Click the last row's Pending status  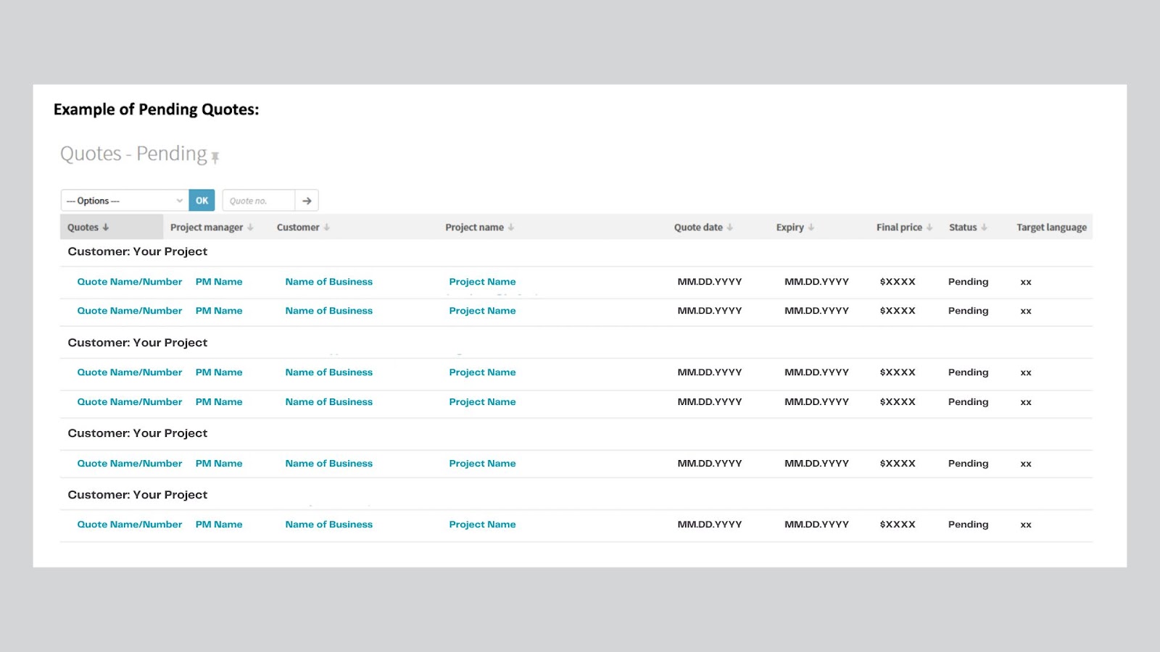968,524
